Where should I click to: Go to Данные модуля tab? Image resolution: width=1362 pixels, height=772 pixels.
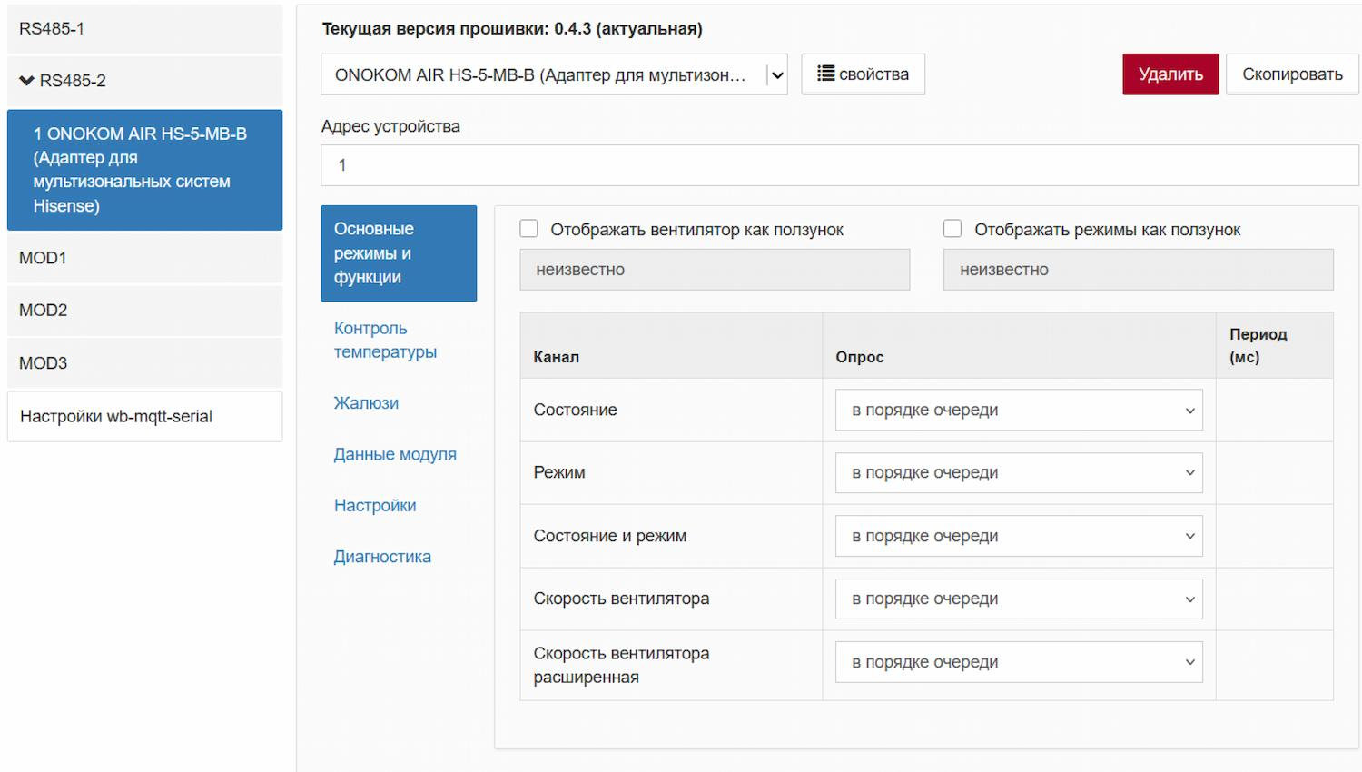click(395, 454)
